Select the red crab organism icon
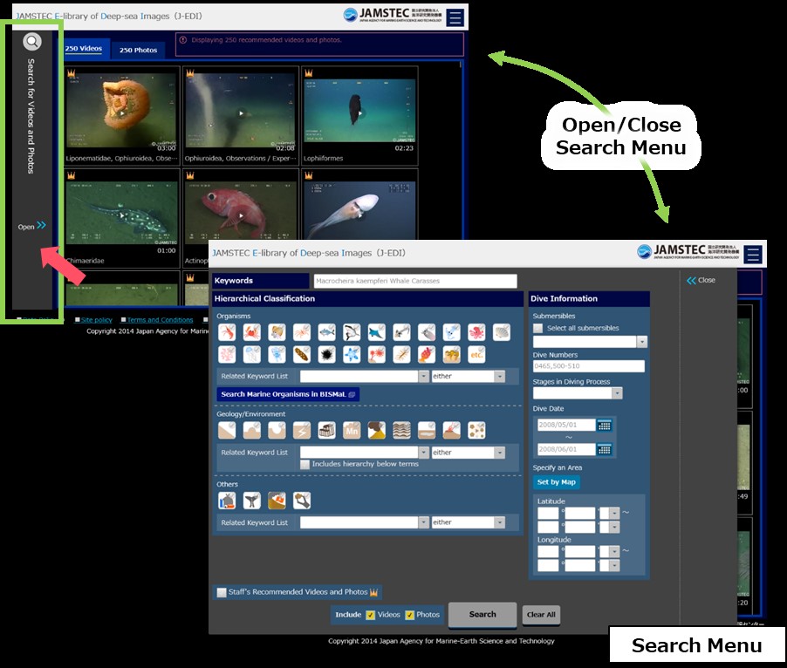Screen dimensions: 787x668 252,332
